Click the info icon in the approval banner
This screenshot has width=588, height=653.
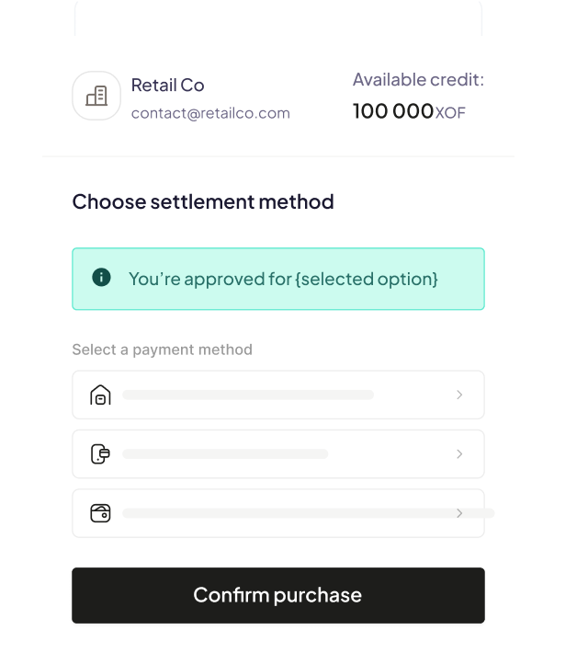point(101,278)
